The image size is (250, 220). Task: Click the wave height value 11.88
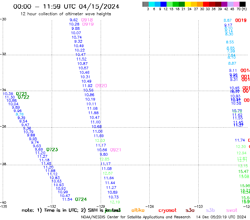94,113
